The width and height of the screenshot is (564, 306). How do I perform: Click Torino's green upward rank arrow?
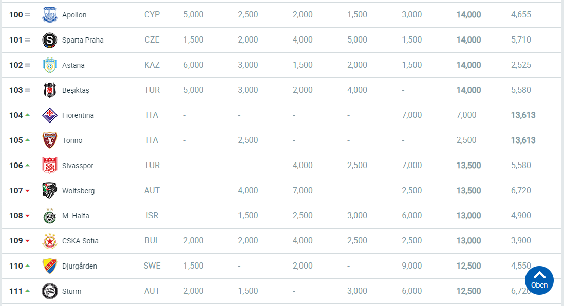[27, 140]
